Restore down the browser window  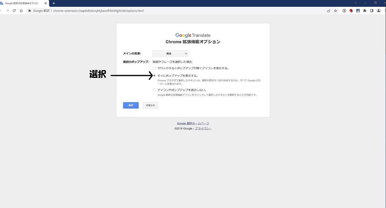(375, 3)
